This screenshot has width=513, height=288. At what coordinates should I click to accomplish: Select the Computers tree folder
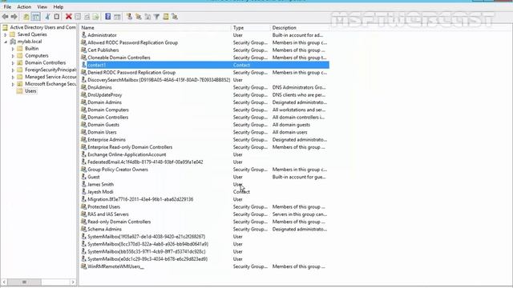(x=36, y=56)
